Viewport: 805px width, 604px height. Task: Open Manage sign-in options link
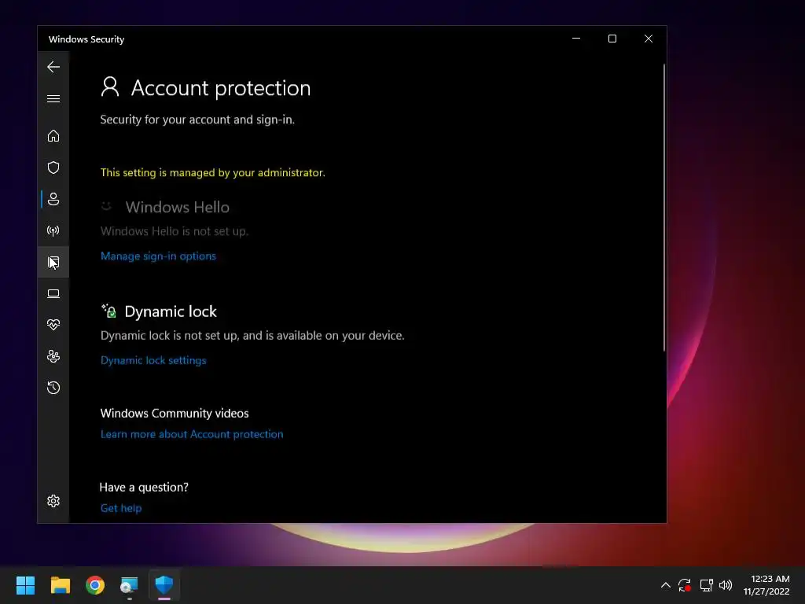tap(158, 256)
